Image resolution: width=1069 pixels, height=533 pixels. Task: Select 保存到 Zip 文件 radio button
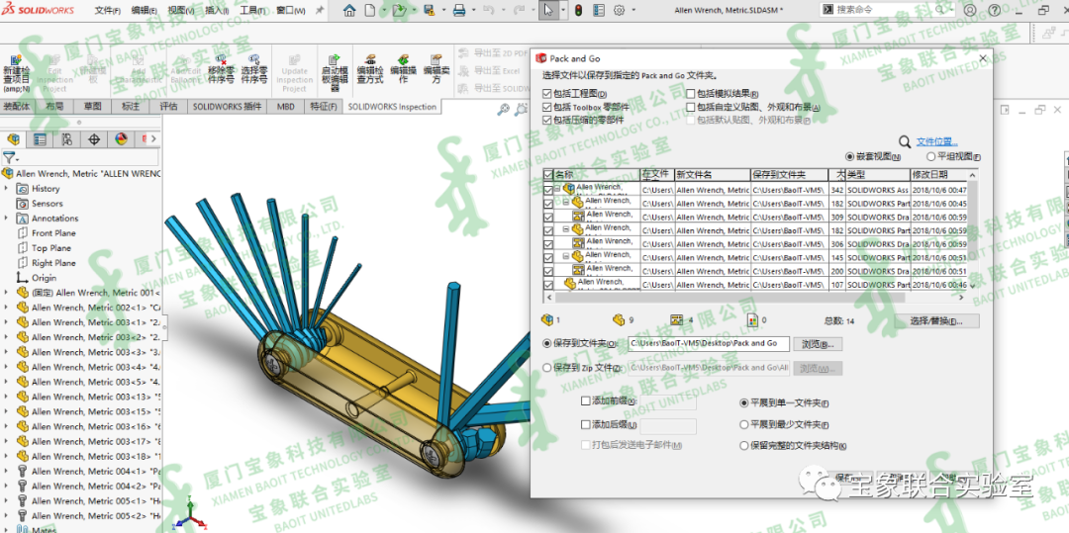546,368
